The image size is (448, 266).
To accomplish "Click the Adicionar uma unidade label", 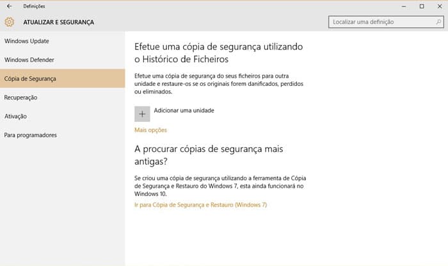I will click(x=184, y=110).
